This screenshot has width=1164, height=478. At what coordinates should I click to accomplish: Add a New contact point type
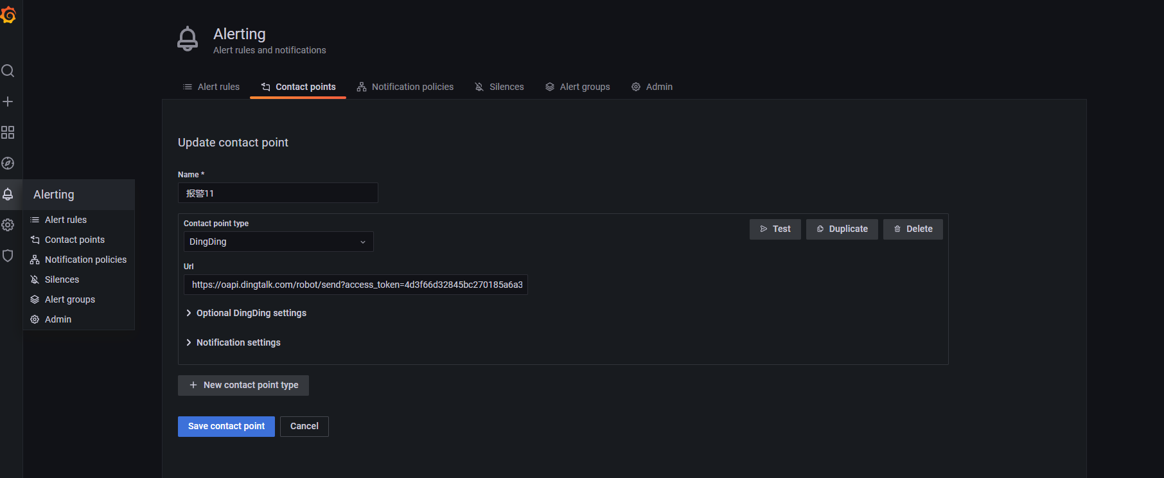[x=243, y=385]
